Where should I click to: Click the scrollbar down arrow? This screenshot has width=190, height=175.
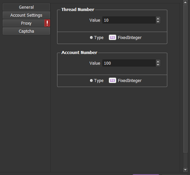click(185, 170)
